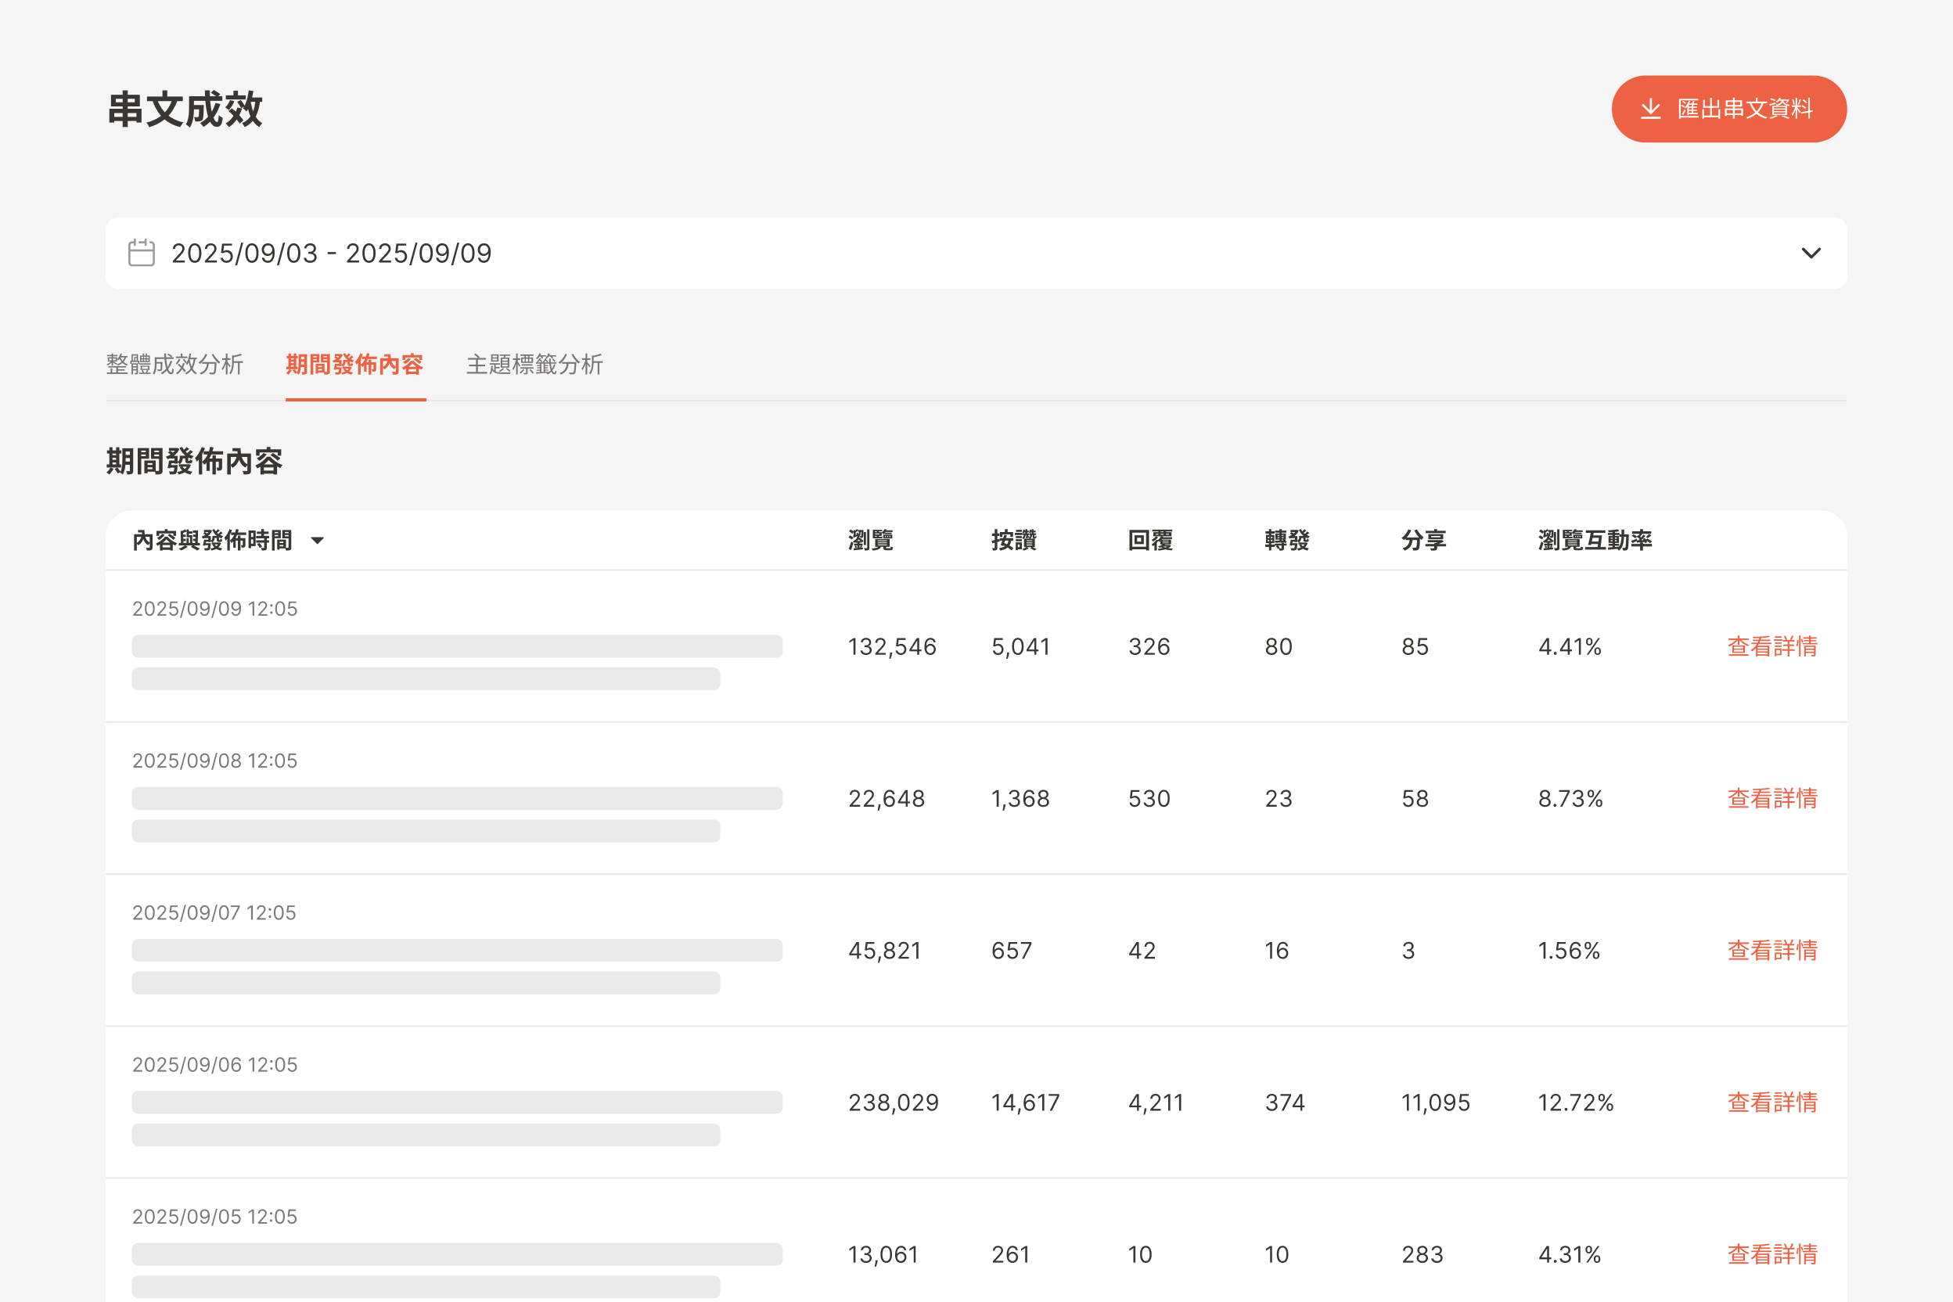View 查看詳情 for 2025/09/05 post
1953x1302 pixels.
[x=1772, y=1255]
